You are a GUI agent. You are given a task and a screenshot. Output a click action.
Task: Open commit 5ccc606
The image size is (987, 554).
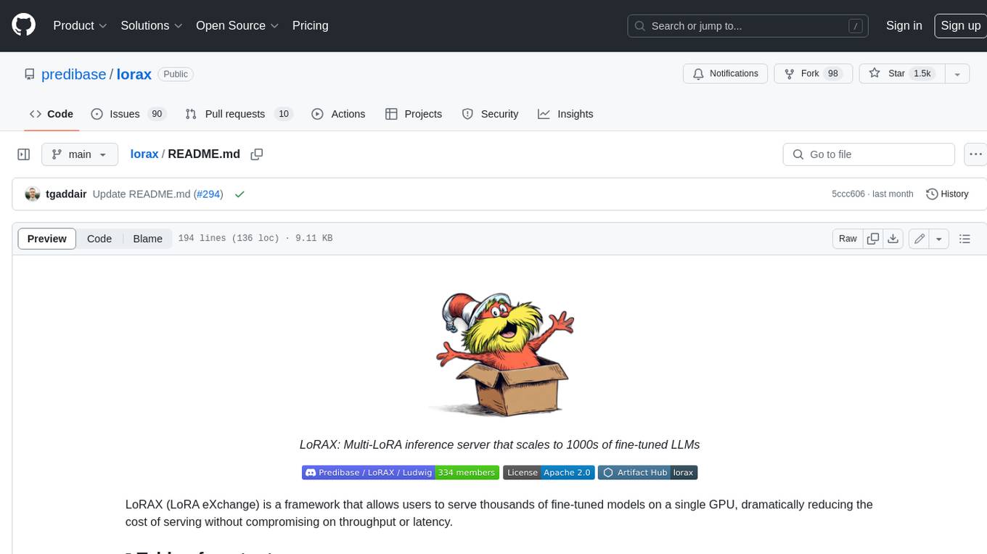tap(848, 194)
